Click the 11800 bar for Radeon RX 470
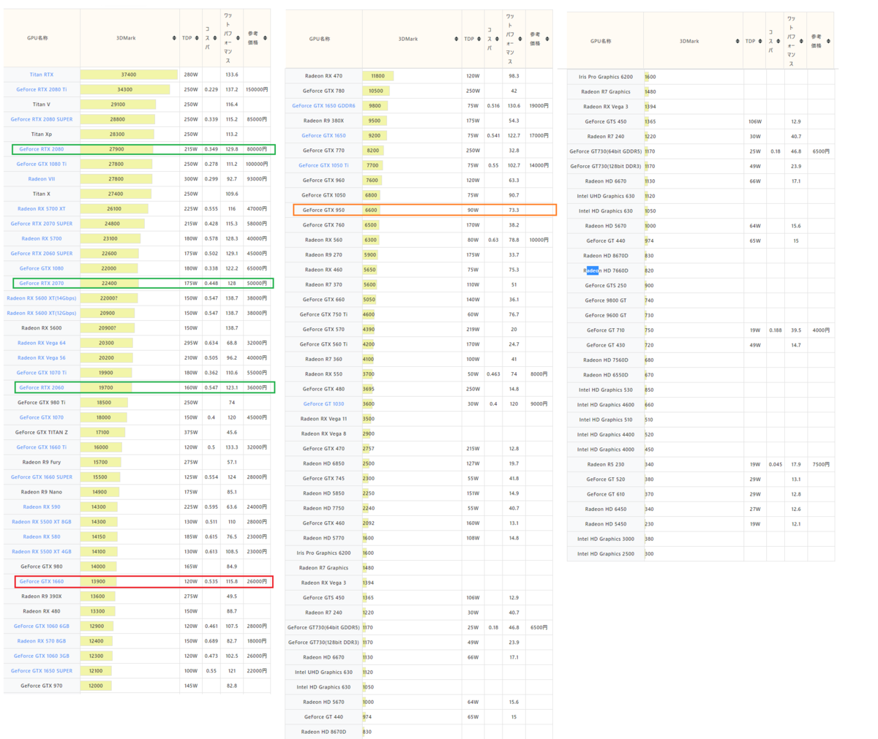878x739 pixels. coord(378,76)
